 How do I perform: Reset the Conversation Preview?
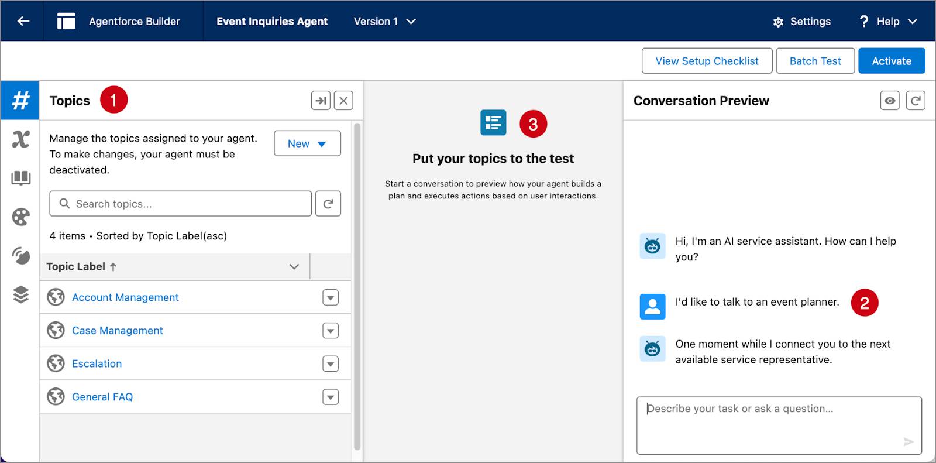[x=916, y=101]
